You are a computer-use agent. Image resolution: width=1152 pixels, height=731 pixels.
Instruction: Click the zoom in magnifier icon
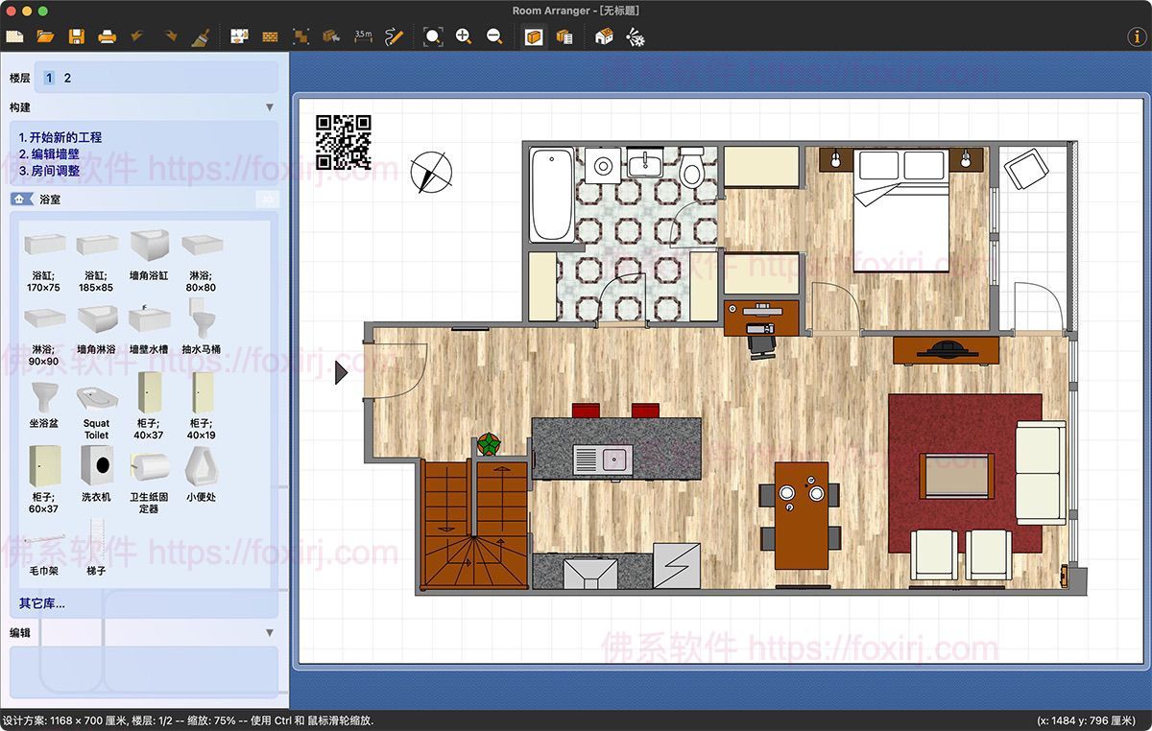tap(462, 36)
